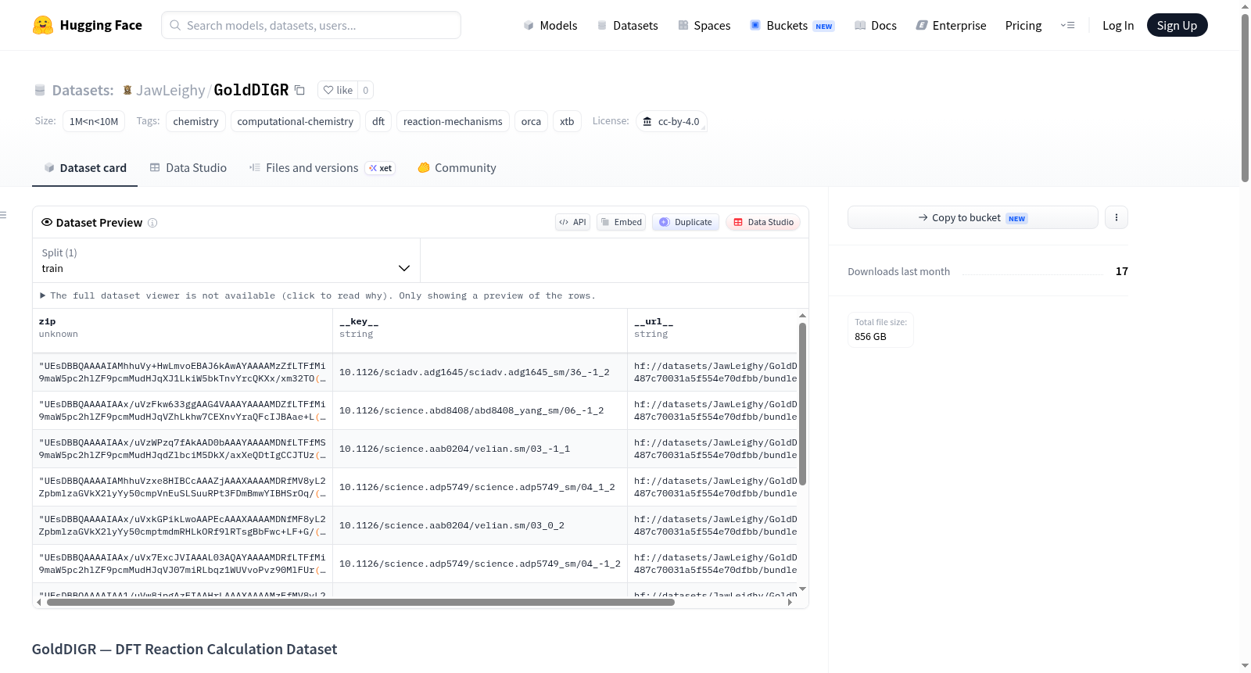Open the info icon beside Dataset Preview
The width and height of the screenshot is (1251, 673).
(x=152, y=223)
